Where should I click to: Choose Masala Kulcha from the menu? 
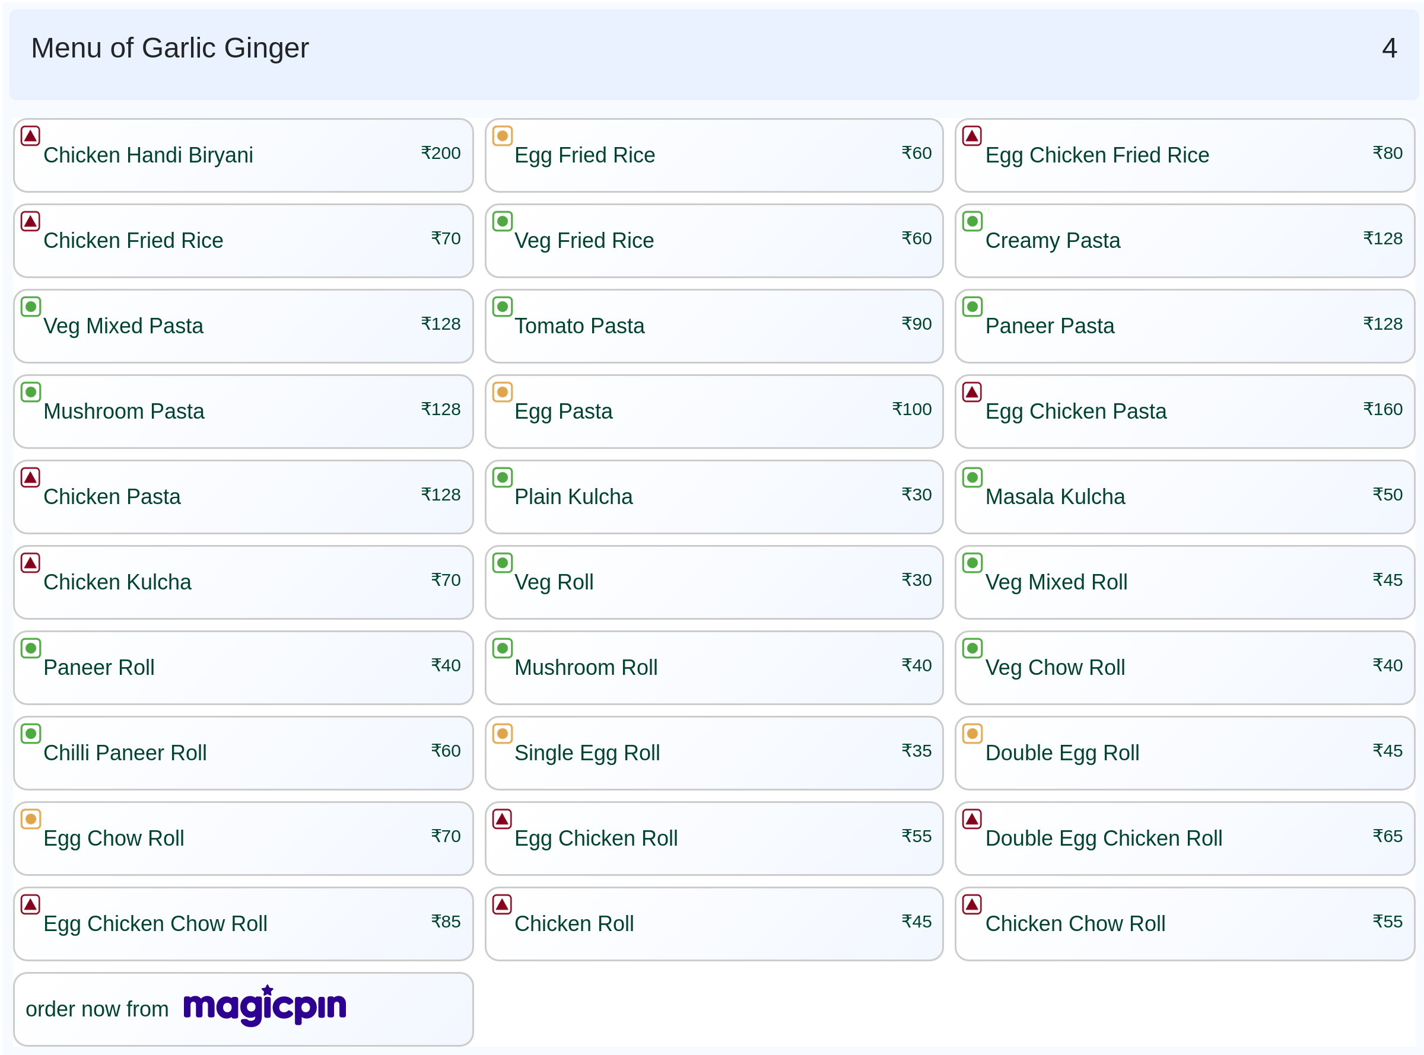click(x=1184, y=497)
